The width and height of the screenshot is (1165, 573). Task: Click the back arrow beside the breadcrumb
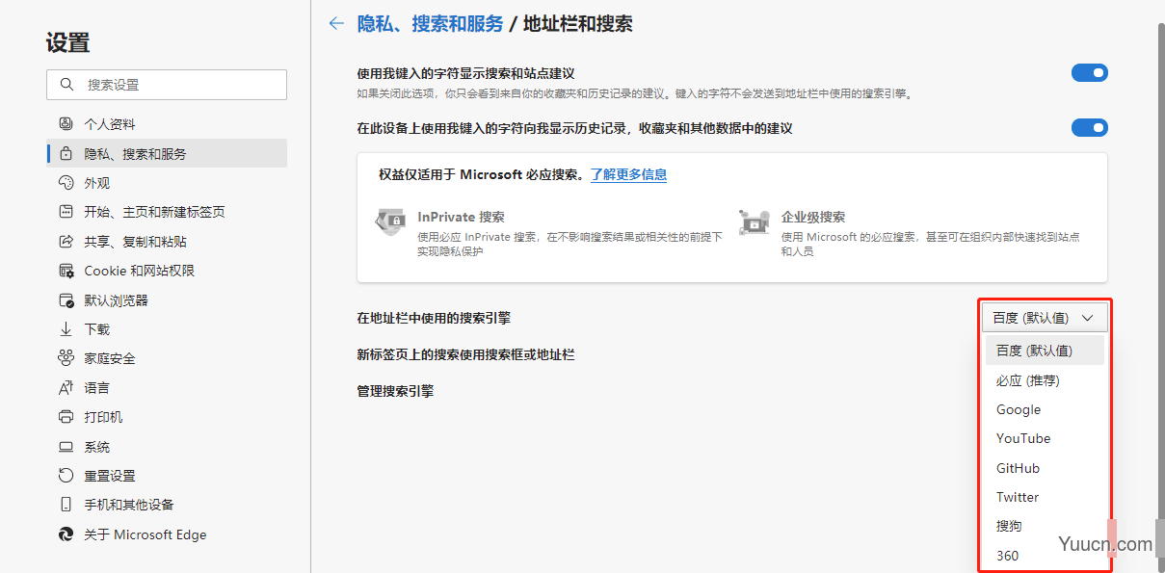[x=336, y=24]
